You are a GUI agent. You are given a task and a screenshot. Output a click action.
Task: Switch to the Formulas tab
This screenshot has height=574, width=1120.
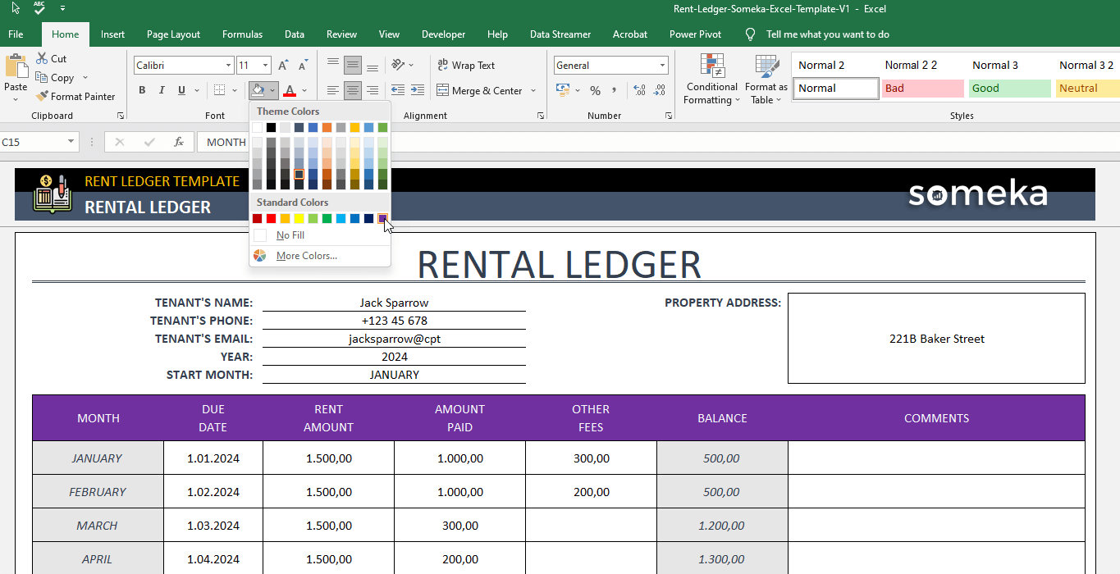[x=242, y=34]
